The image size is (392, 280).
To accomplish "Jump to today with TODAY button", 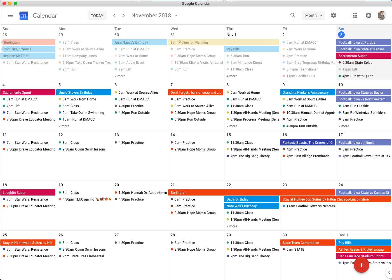I will point(97,16).
